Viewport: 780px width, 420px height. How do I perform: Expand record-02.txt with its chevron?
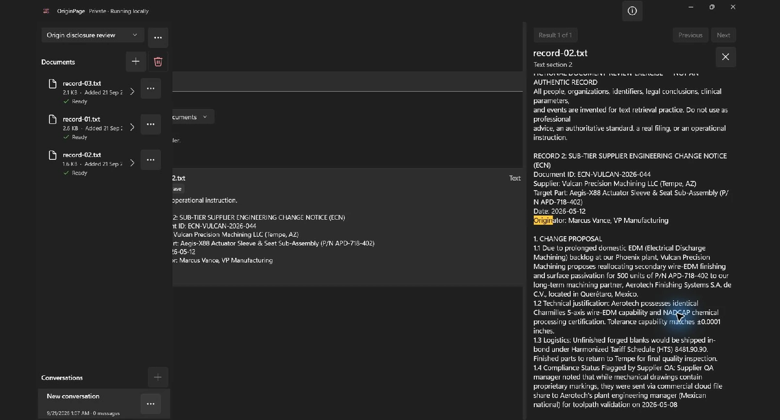pyautogui.click(x=132, y=163)
